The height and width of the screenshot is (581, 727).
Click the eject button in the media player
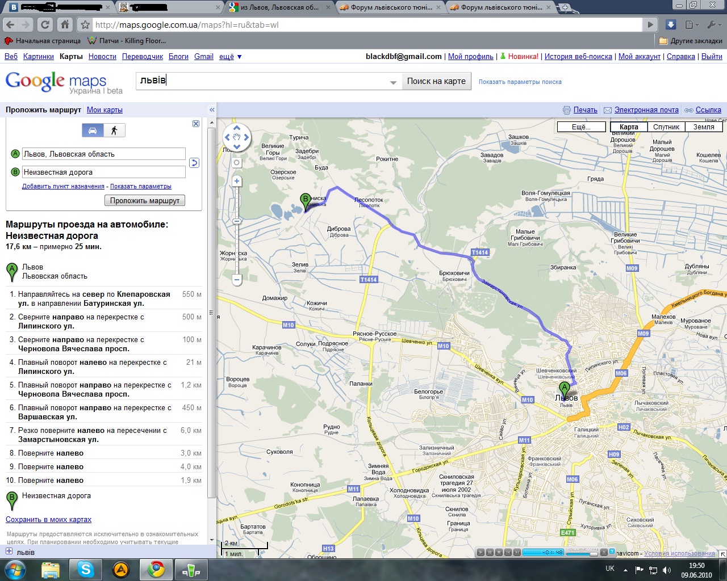(x=604, y=552)
